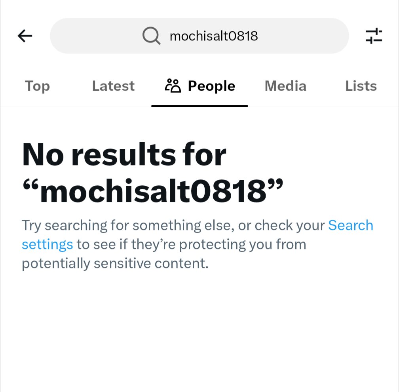Open the Lists results tab

(361, 86)
